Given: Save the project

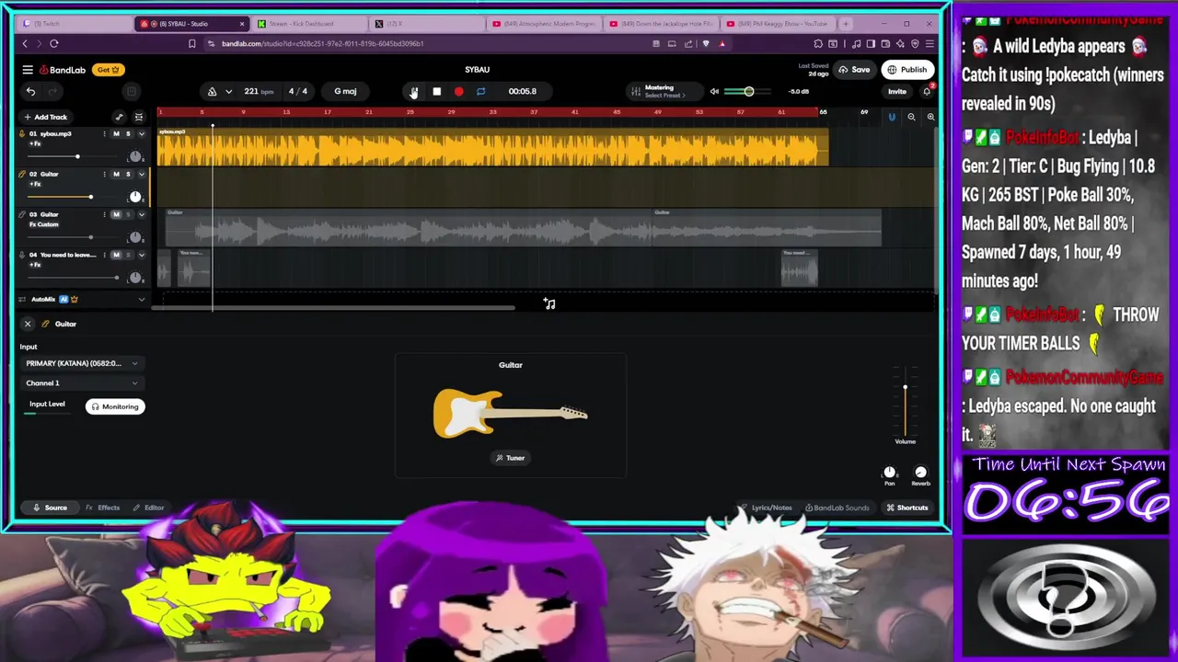Looking at the screenshot, I should (x=854, y=70).
